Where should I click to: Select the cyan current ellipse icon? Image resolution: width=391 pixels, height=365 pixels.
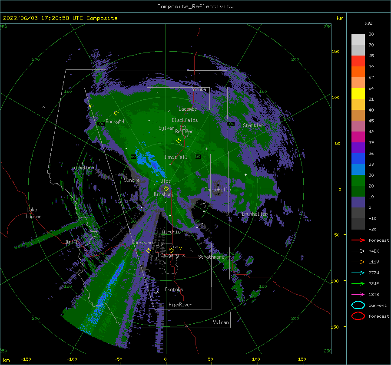(x=358, y=305)
